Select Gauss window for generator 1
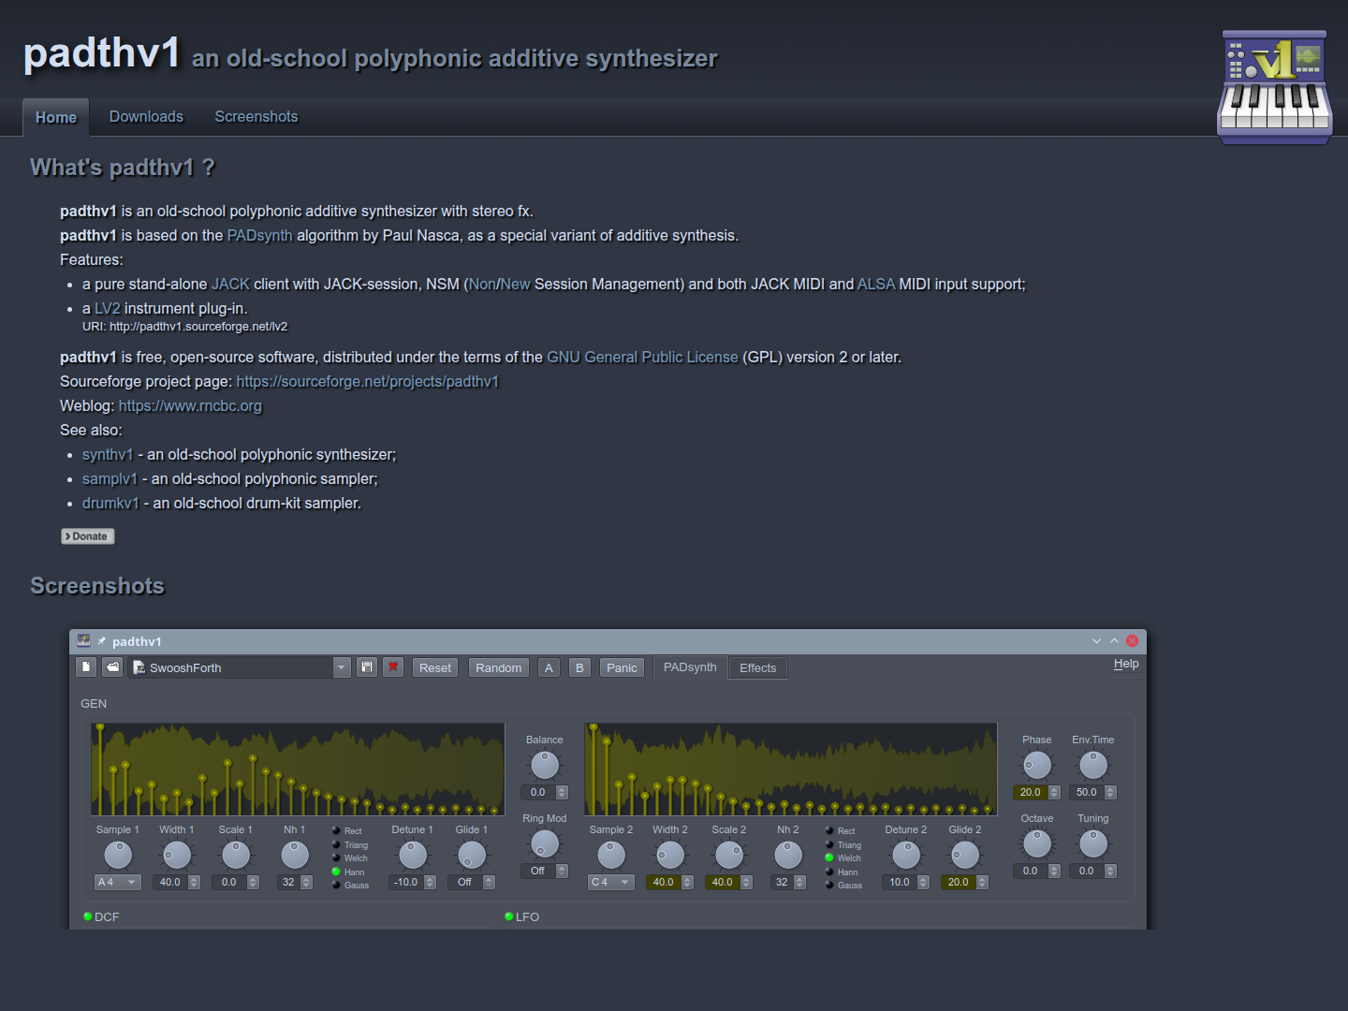 click(x=350, y=885)
